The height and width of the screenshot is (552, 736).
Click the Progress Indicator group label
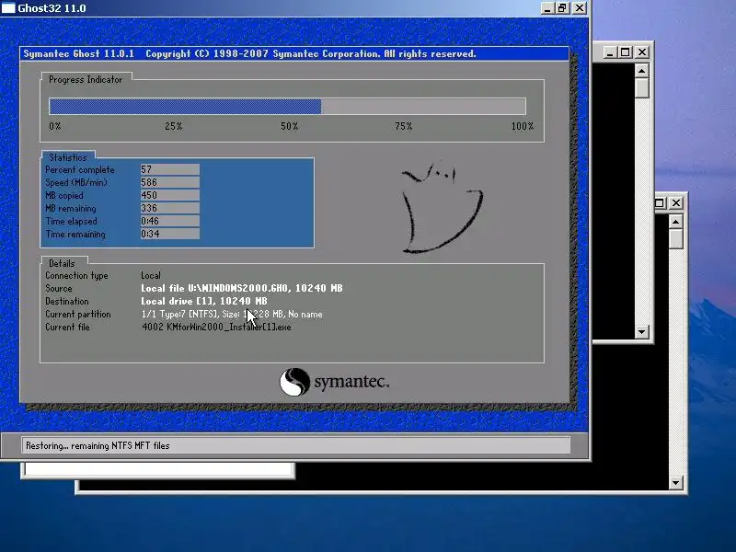pos(86,80)
